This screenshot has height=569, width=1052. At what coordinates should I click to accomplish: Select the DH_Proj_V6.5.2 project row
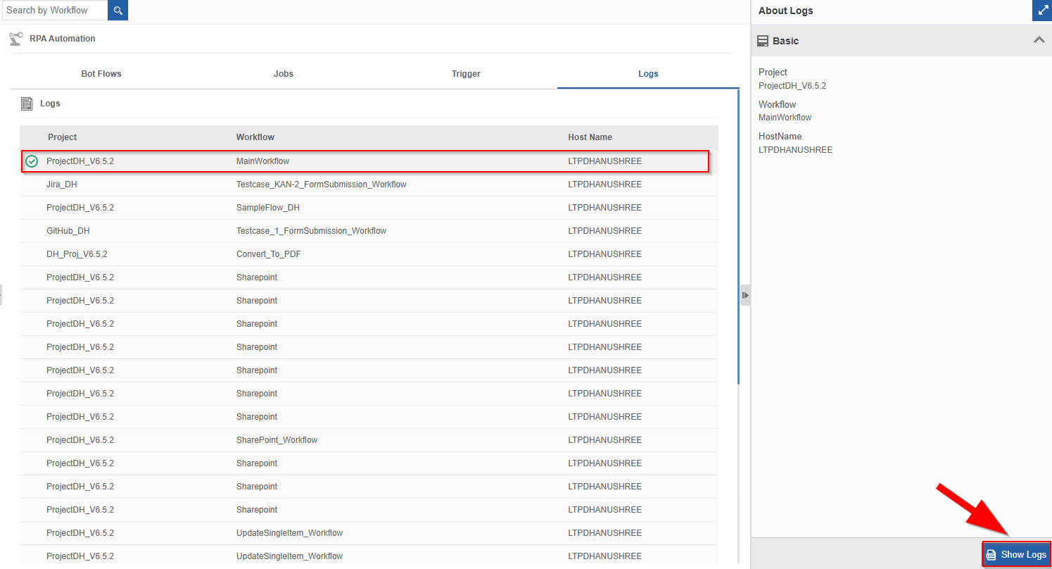point(369,254)
